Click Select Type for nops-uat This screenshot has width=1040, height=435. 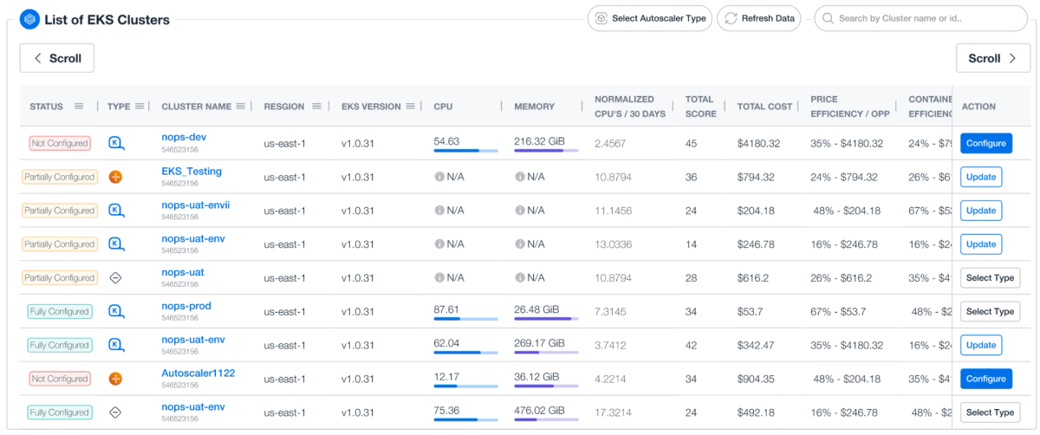tap(991, 278)
